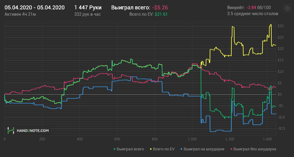
Task: Click the EV total value $21.61
Action: point(161,14)
